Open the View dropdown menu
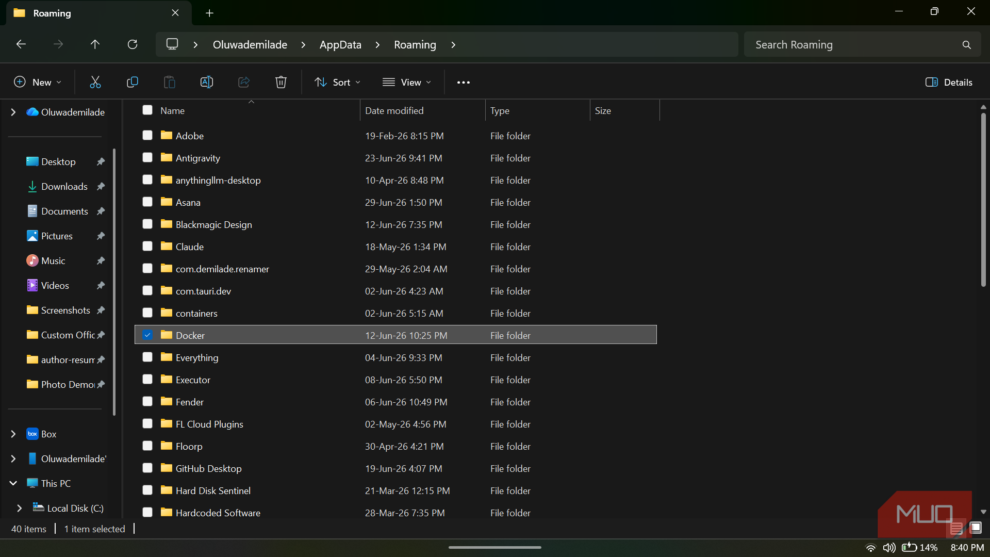The height and width of the screenshot is (557, 990). point(407,82)
